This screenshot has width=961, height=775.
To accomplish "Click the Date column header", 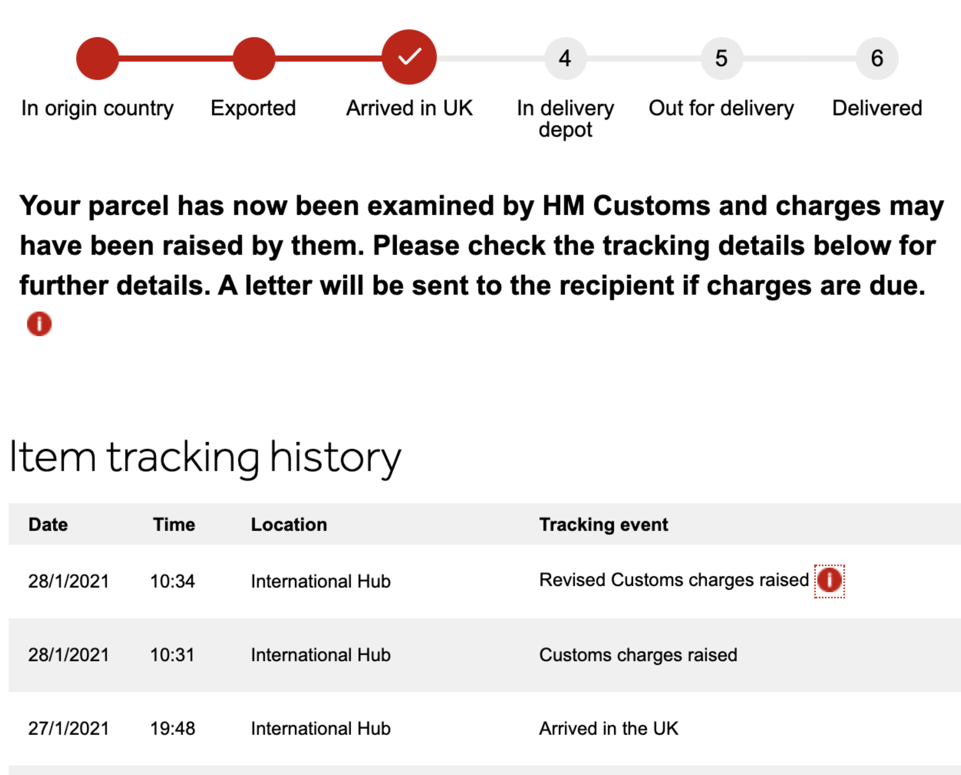I will click(48, 525).
